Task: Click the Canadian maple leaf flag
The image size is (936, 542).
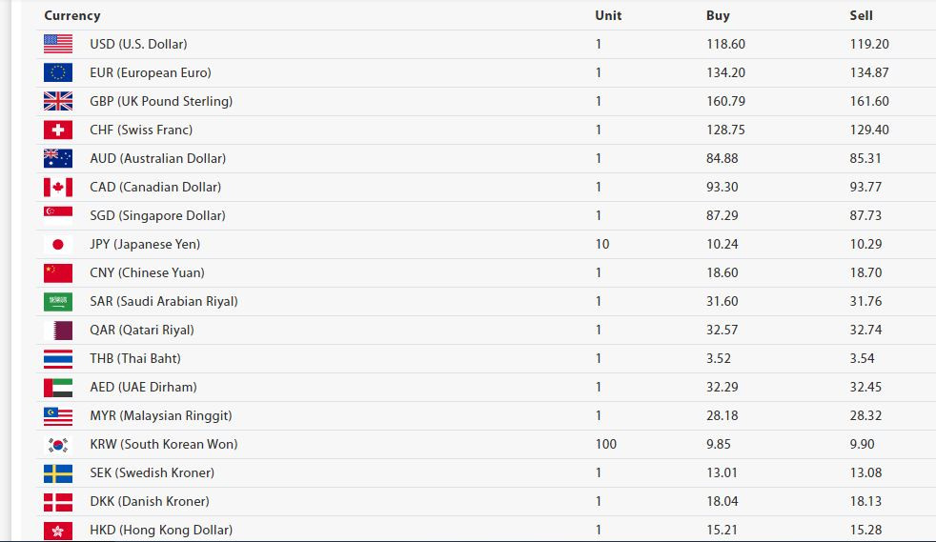Action: click(58, 188)
